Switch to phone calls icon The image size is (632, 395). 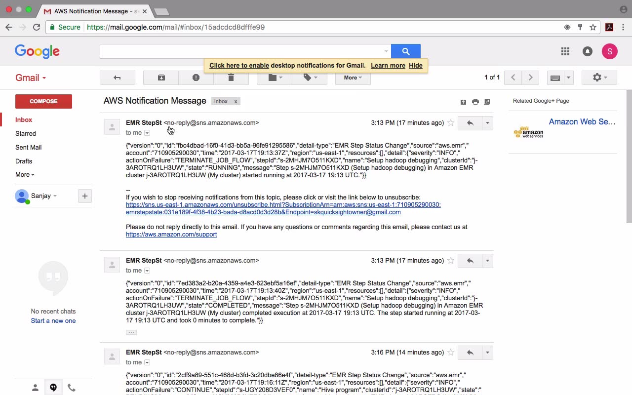72,388
